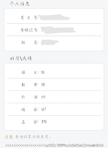Click the 外语 score 64
This screenshot has width=108, height=148.
[x=43, y=97]
